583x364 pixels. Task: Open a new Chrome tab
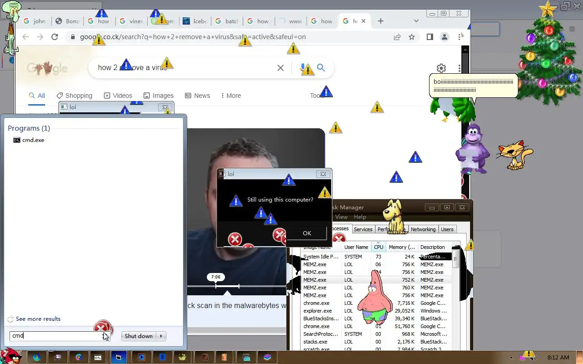(x=381, y=21)
